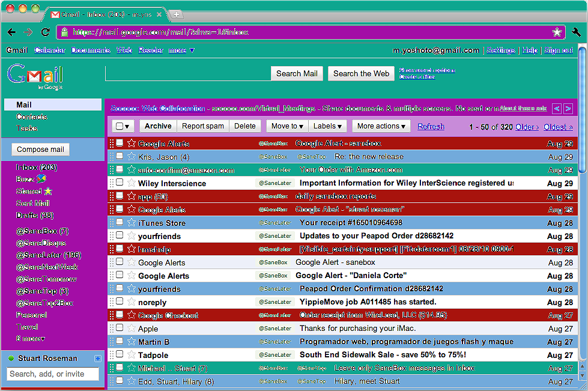Screen dimensions: 588x391
Task: Show next ad with right arrow icon
Action: pyautogui.click(x=568, y=109)
